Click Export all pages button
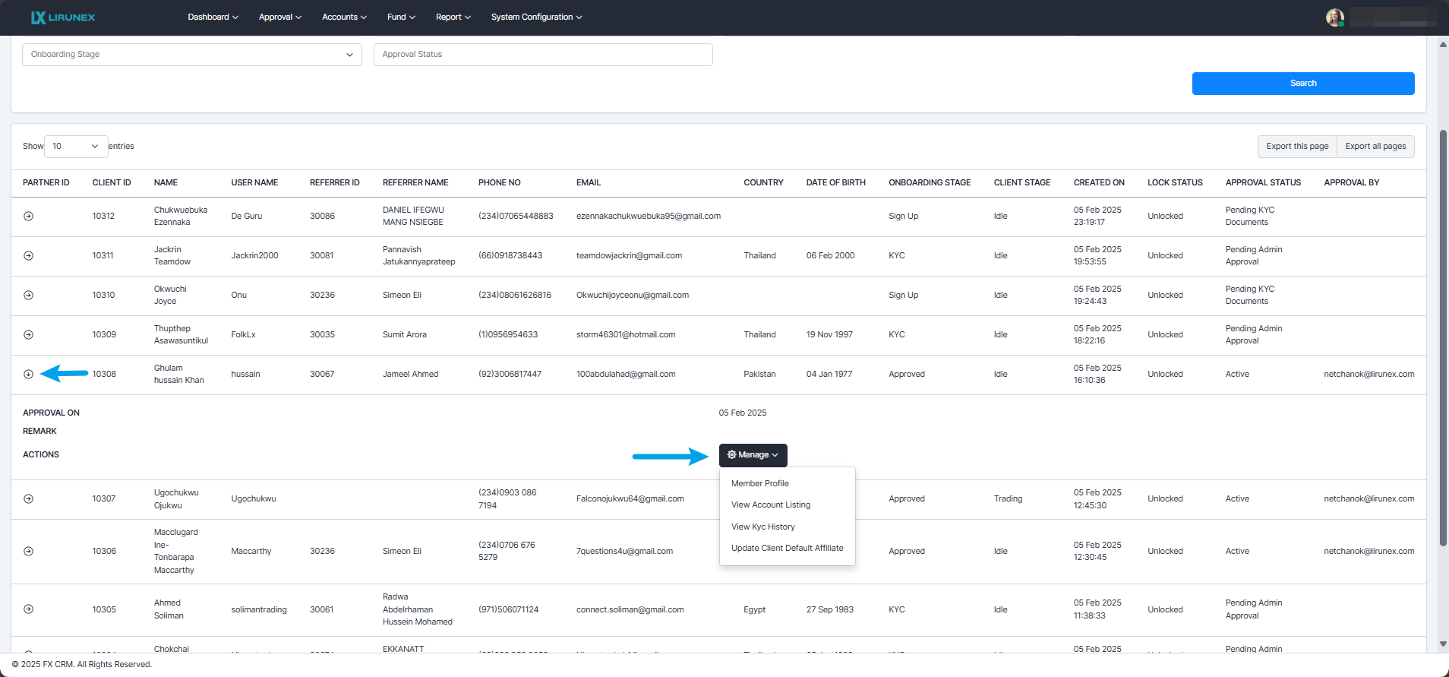1449x677 pixels. [1375, 147]
